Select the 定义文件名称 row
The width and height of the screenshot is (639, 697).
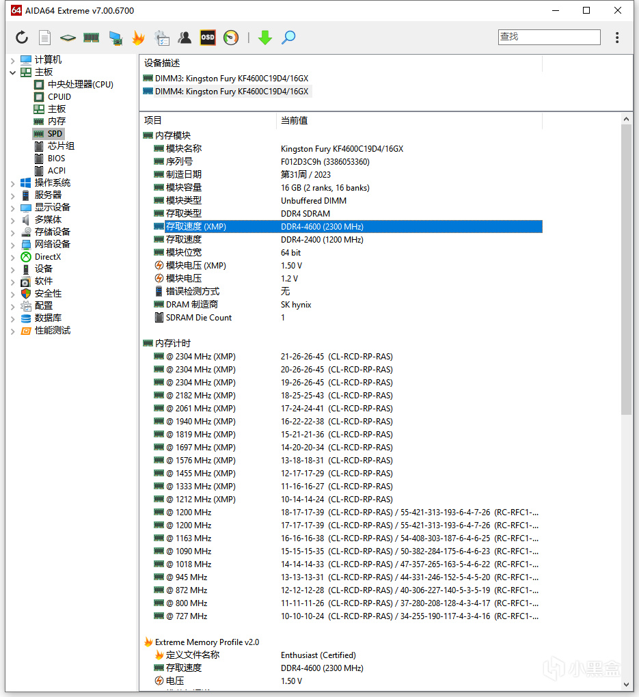click(342, 655)
